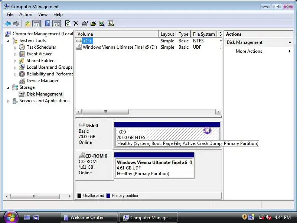The width and height of the screenshot is (297, 223).
Task: Expand Services and Applications node
Action: tap(8, 101)
